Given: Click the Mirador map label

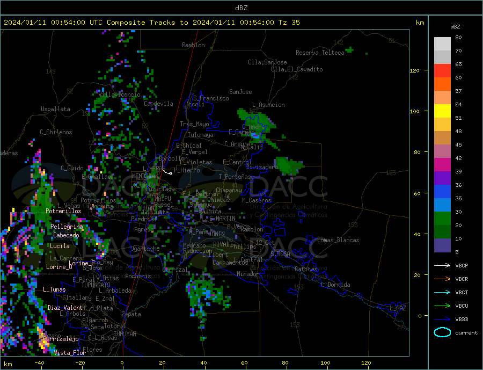Looking at the screenshot, I should coord(247,274).
